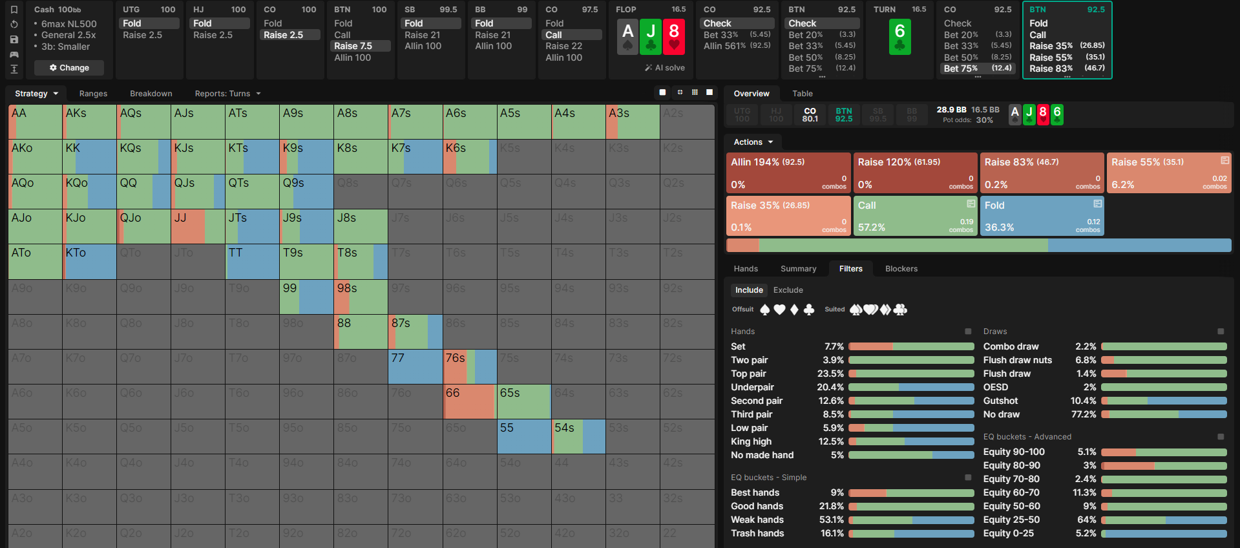Open the Blockers tab

pyautogui.click(x=901, y=269)
